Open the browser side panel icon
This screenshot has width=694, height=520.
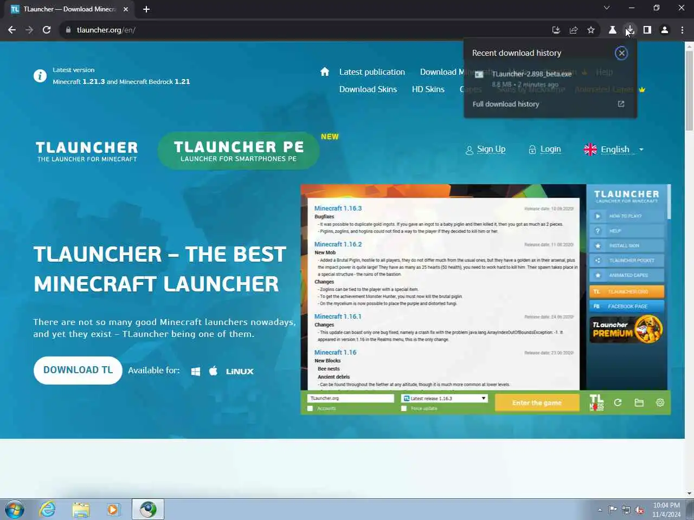pyautogui.click(x=647, y=30)
